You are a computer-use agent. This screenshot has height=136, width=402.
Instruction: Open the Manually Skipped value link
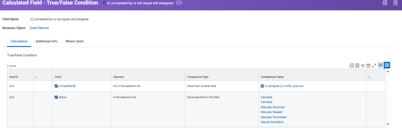tap(271, 112)
